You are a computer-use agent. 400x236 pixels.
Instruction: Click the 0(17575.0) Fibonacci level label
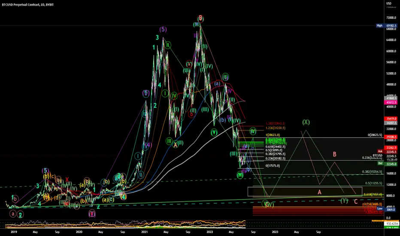273,166
